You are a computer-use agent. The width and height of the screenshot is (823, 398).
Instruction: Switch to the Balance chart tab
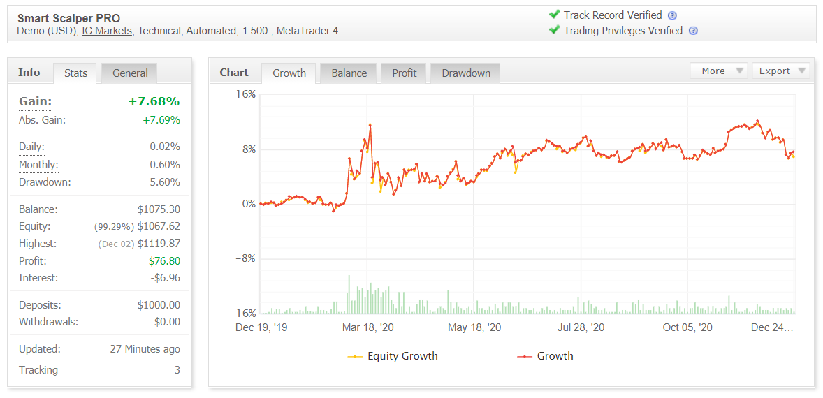pos(349,73)
